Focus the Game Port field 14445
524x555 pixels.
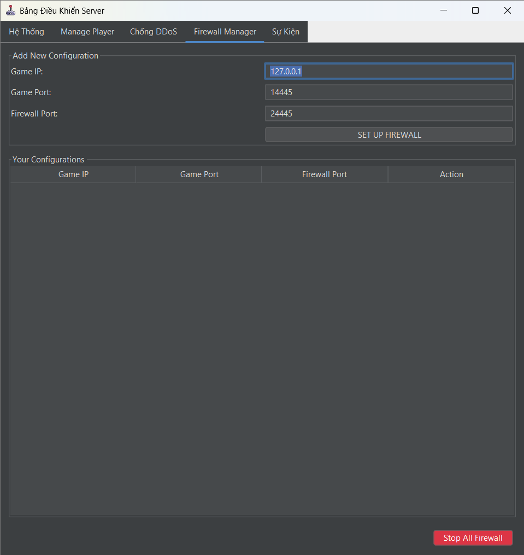click(389, 92)
